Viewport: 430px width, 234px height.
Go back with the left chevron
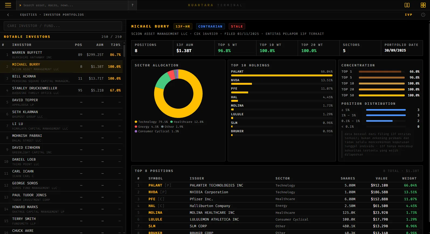click(8, 15)
